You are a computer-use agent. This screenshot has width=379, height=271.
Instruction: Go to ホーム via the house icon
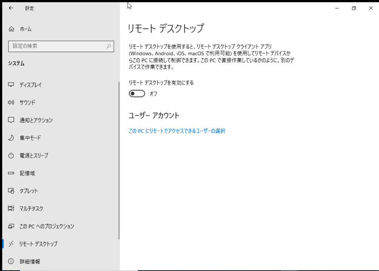coord(11,29)
